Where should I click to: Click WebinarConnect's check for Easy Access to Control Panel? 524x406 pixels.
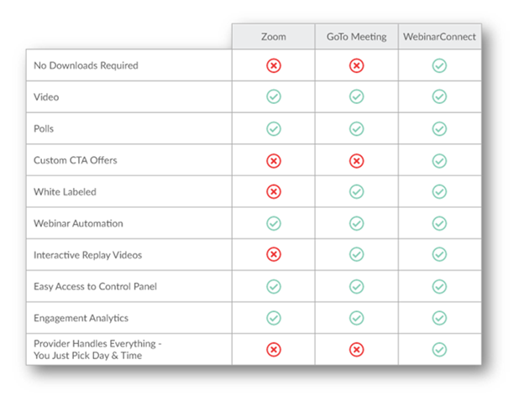pos(439,287)
